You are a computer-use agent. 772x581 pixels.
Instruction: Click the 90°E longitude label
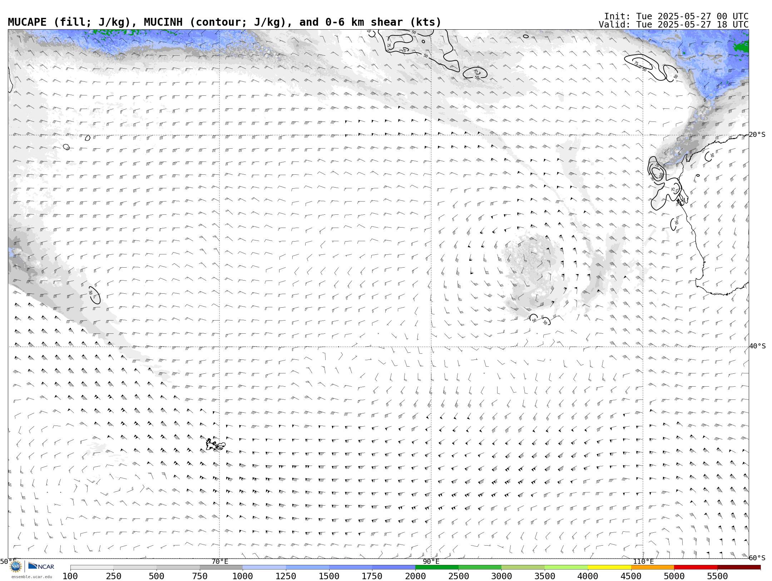pyautogui.click(x=431, y=561)
